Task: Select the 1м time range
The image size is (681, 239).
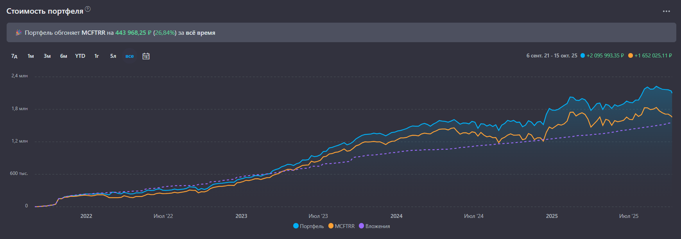Action: 31,56
